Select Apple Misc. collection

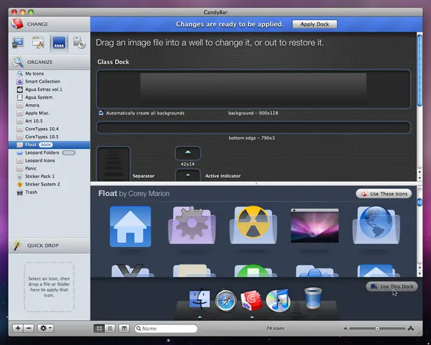tap(49, 113)
